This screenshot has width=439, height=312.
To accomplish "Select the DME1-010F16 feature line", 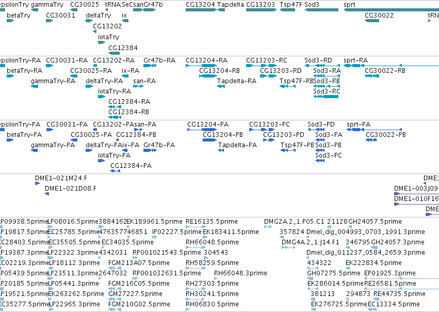I will click(x=417, y=204).
